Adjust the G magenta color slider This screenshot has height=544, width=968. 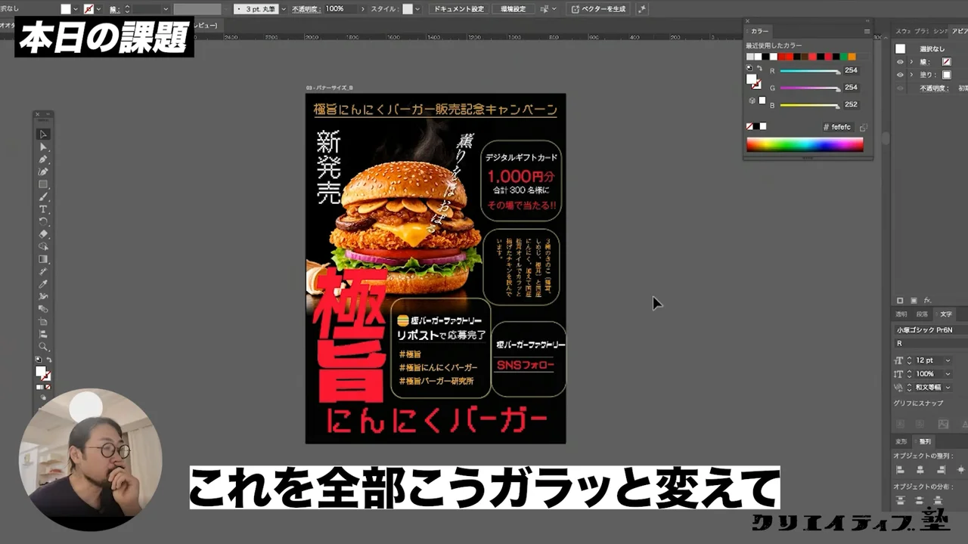click(809, 88)
